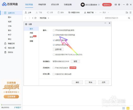Switch to the 好友分享 tab
The height and width of the screenshot is (110, 133).
(x=55, y=4)
